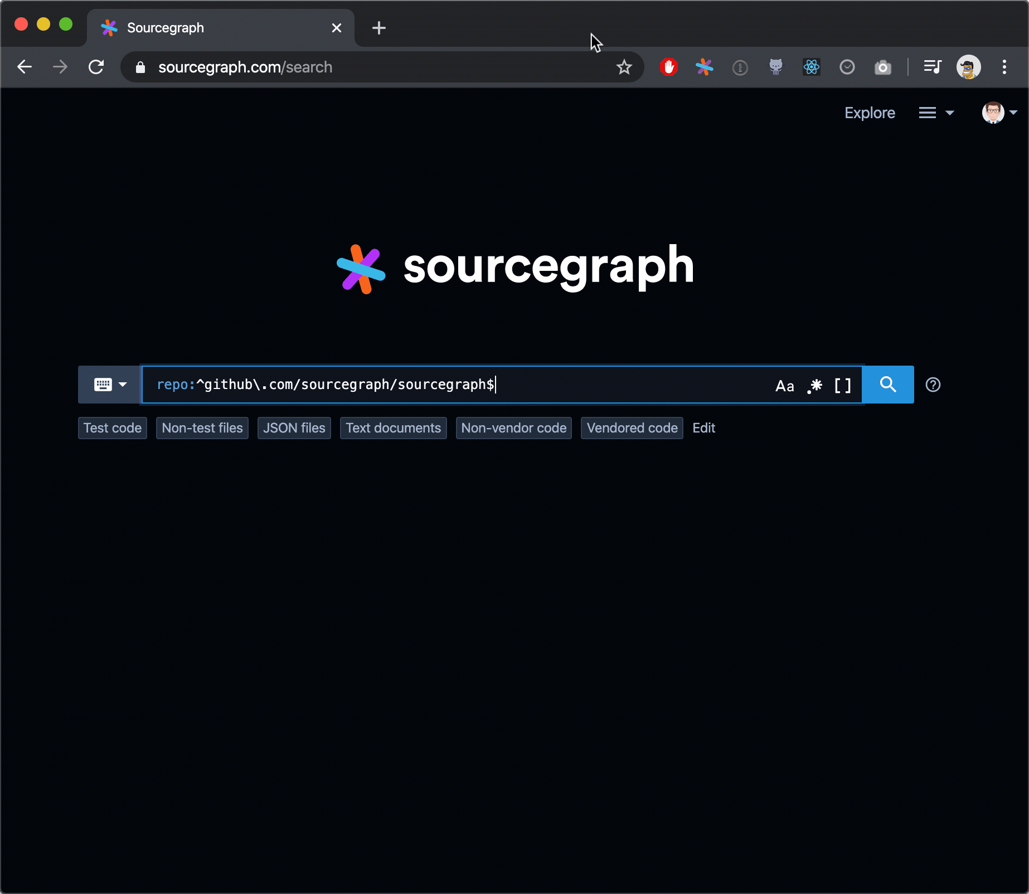Open the React DevTools extension
Viewport: 1029px width, 894px height.
pos(811,67)
